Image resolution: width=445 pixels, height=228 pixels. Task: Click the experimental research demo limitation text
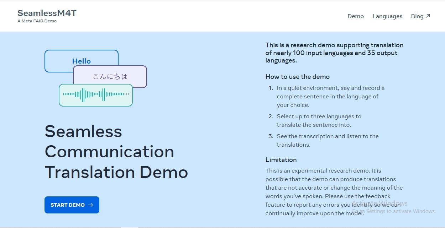click(x=334, y=192)
